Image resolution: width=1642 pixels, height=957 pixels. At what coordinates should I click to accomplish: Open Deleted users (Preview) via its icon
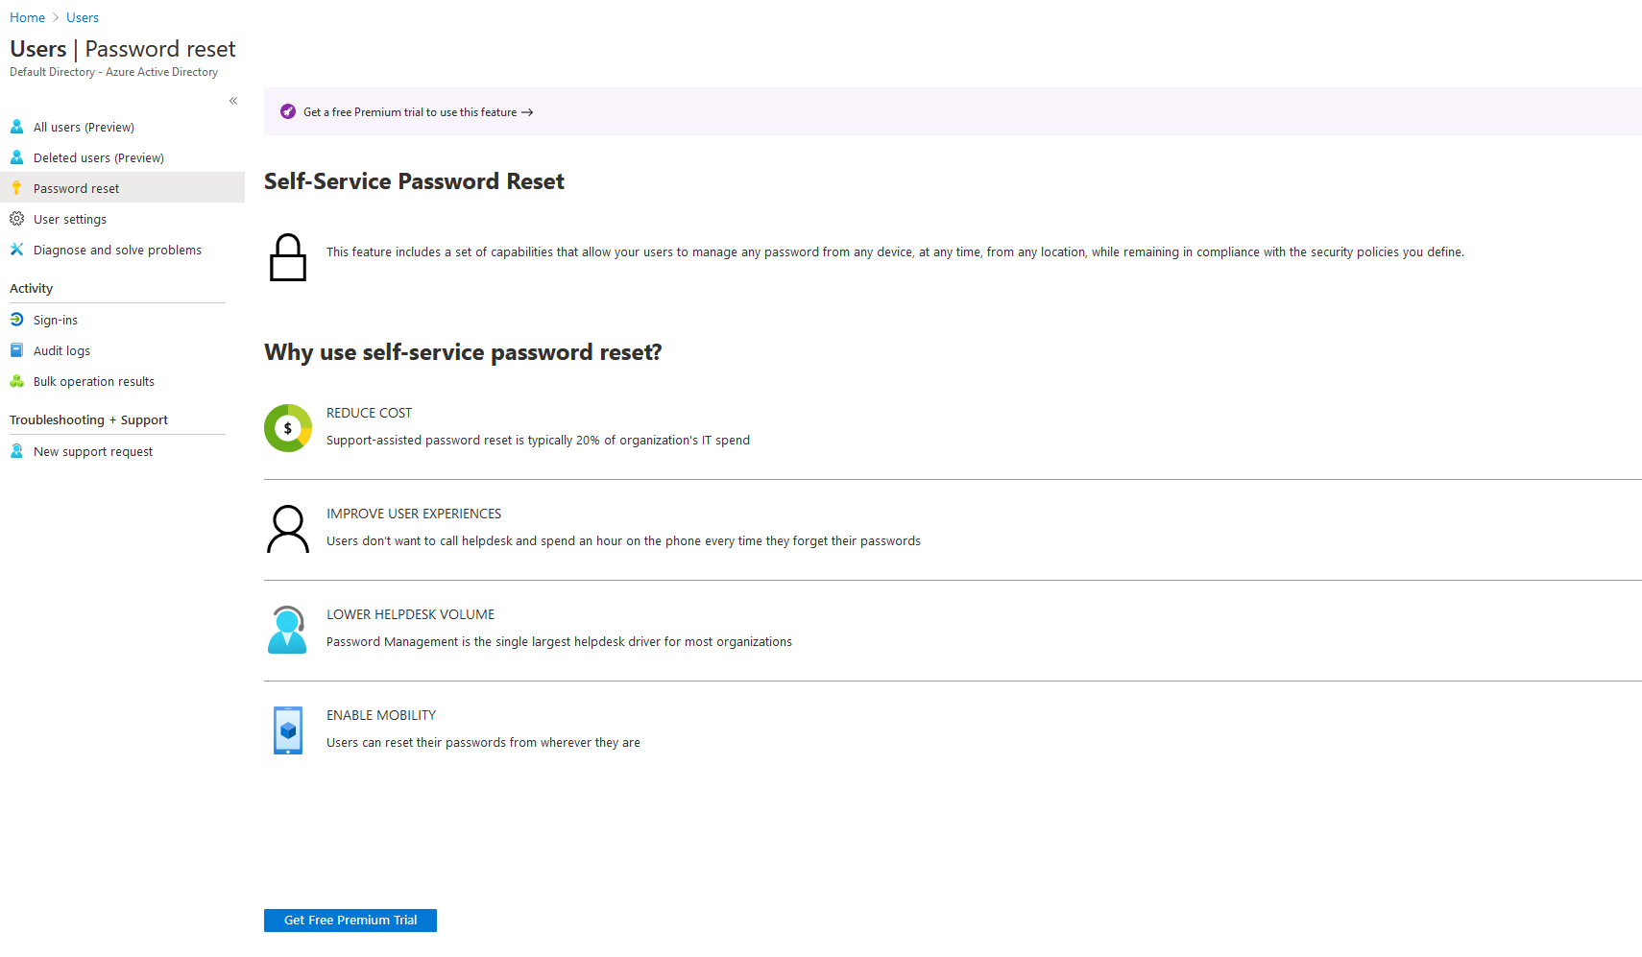click(x=16, y=156)
